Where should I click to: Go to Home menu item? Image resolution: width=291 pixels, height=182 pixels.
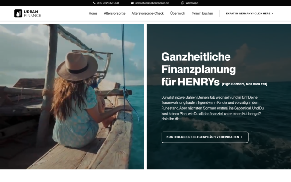coord(93,13)
